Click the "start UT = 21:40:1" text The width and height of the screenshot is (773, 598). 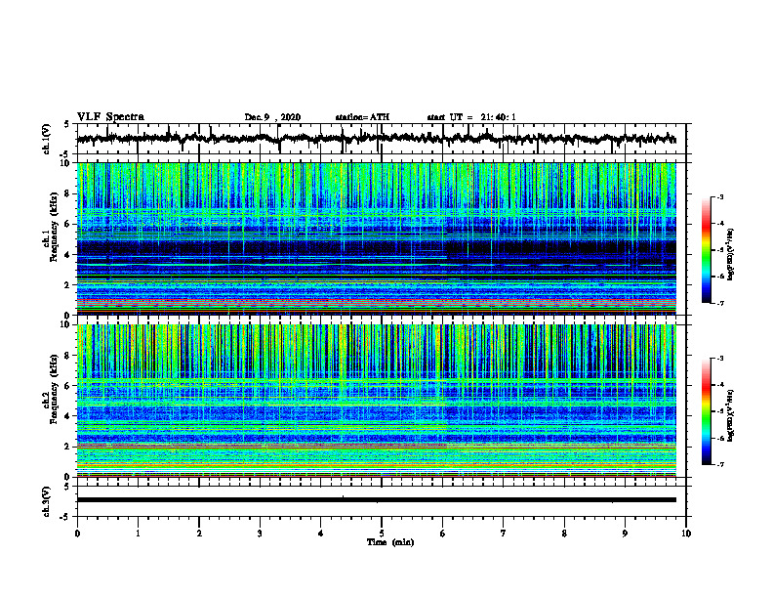tap(471, 117)
